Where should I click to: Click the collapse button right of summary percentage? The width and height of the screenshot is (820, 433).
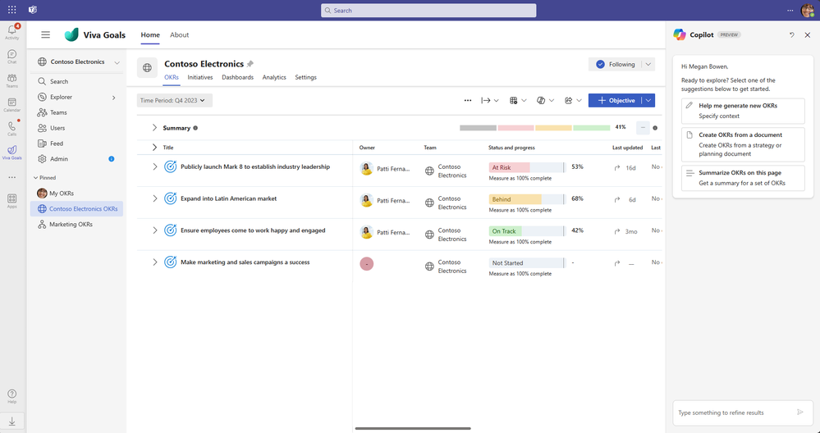[x=643, y=128]
